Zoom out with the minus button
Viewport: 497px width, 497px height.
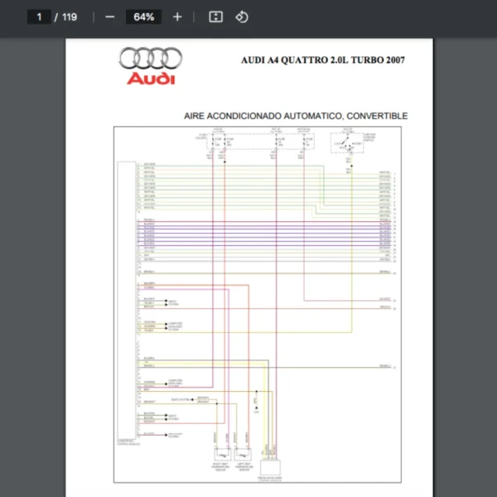(x=109, y=17)
